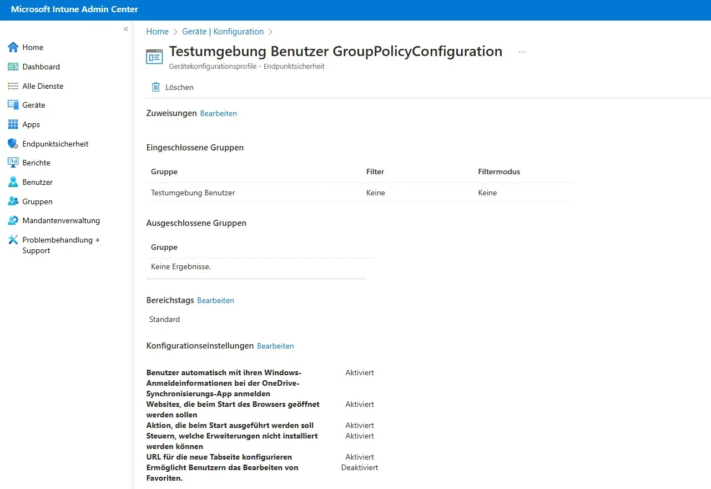
Task: Open the ellipsis more options menu
Action: click(x=522, y=52)
